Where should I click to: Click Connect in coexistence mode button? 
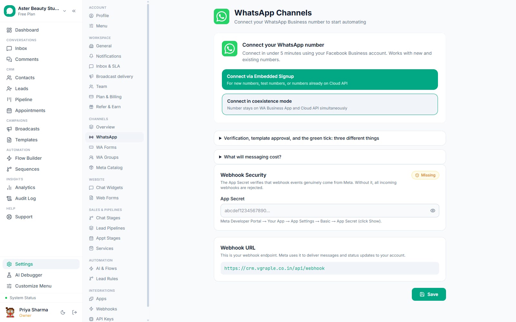(330, 104)
